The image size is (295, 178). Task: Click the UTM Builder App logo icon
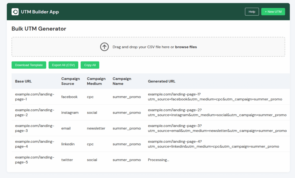click(15, 12)
